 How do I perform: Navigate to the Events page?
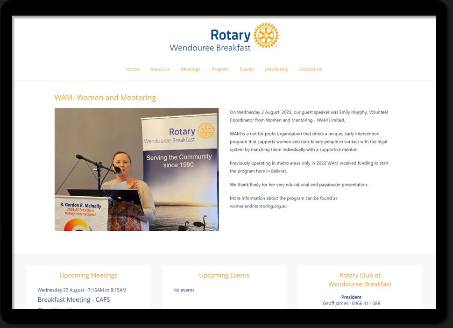pyautogui.click(x=247, y=69)
